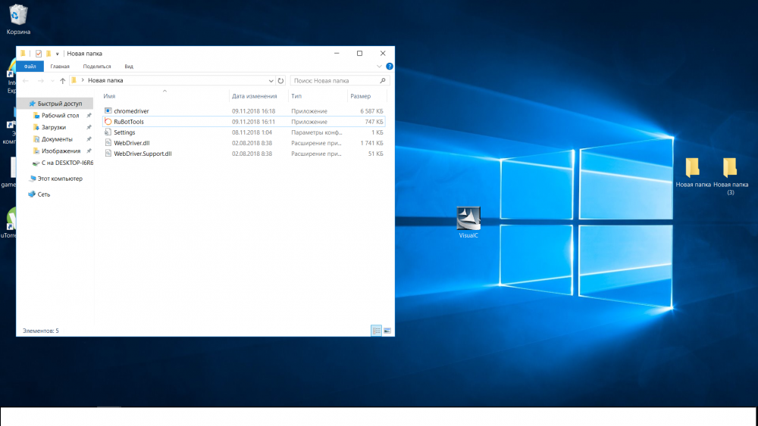Go up one folder level with the arrow
758x426 pixels.
(62, 80)
